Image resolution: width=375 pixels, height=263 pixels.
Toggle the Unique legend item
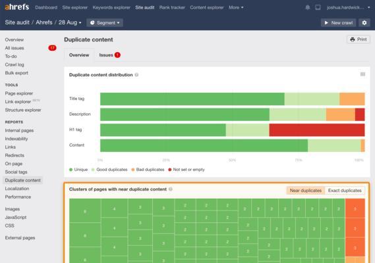pyautogui.click(x=78, y=170)
